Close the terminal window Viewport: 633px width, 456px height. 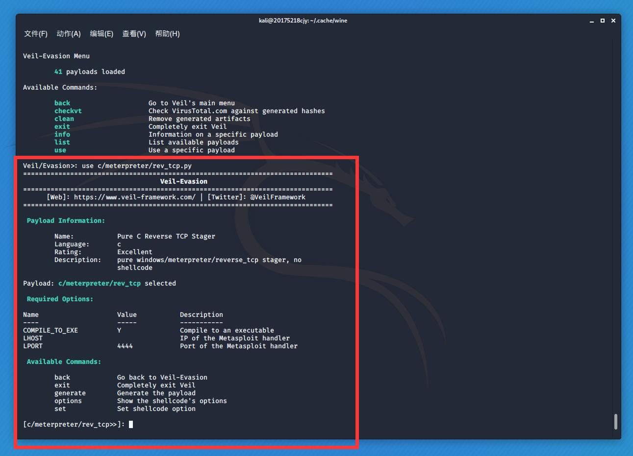[x=613, y=21]
